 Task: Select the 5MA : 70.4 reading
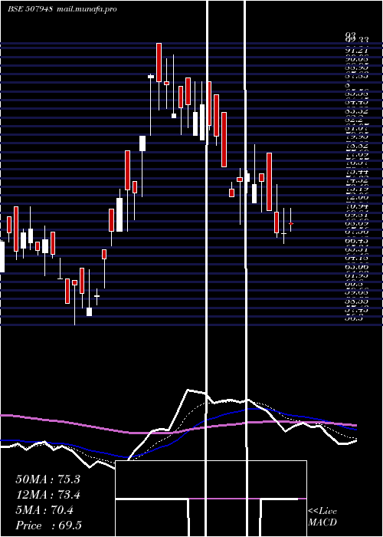[44, 510]
